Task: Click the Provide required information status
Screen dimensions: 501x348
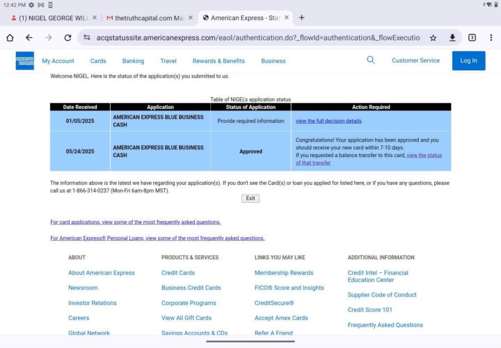Action: click(250, 121)
